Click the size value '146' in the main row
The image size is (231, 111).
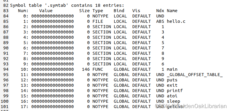86,69
